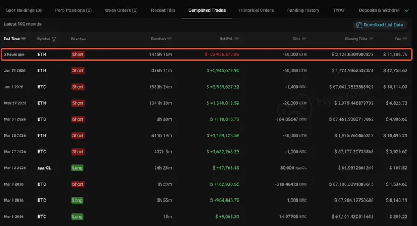The image size is (417, 226).
Task: Click the download file icon
Action: pyautogui.click(x=359, y=25)
